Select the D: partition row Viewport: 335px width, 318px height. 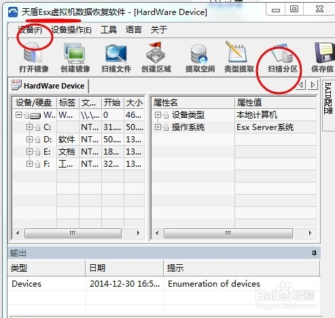click(78, 140)
